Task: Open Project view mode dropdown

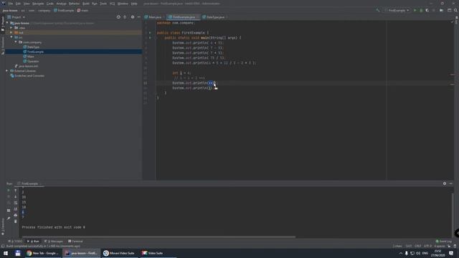Action: click(16, 17)
